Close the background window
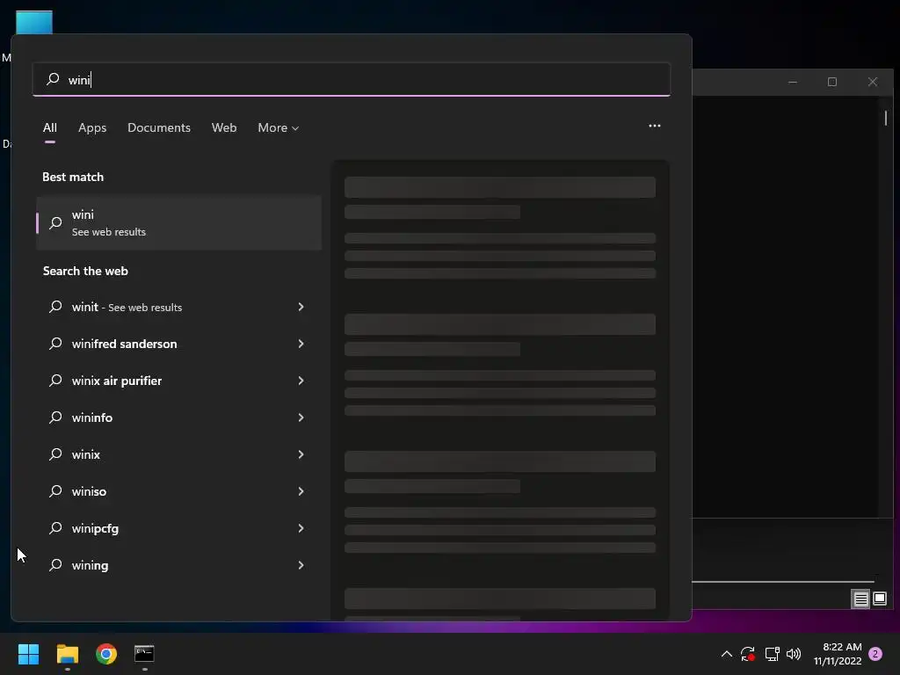Screen dimensions: 900x675 873,82
